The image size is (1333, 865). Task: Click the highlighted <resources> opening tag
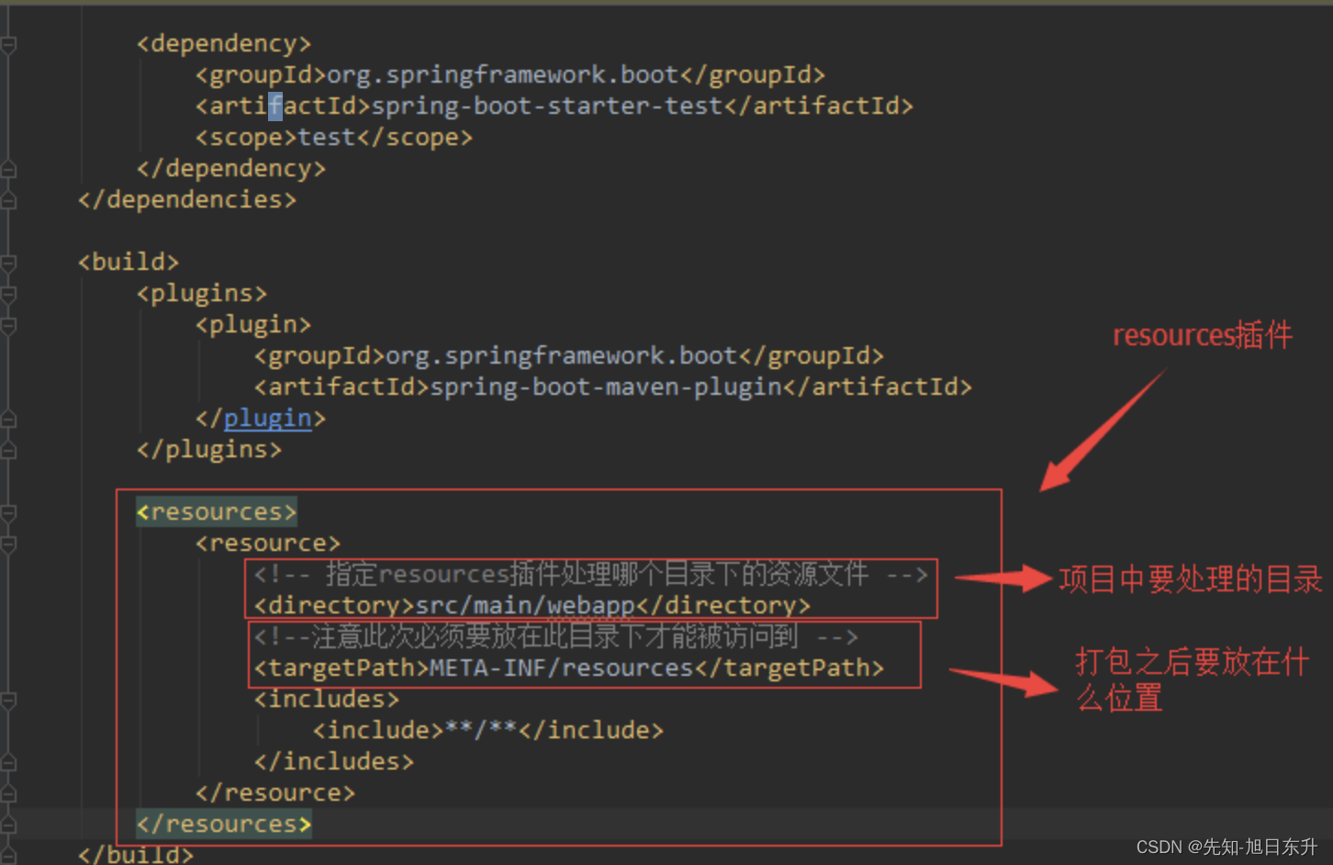pyautogui.click(x=217, y=511)
